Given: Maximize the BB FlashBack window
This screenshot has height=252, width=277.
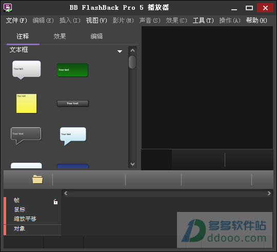Looking at the screenshot, I should pos(249,8).
